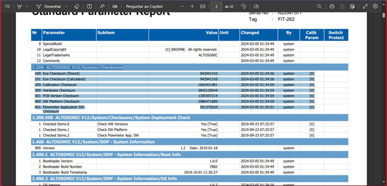Click PCB Version Checksum value 1305597214

pyautogui.click(x=208, y=96)
